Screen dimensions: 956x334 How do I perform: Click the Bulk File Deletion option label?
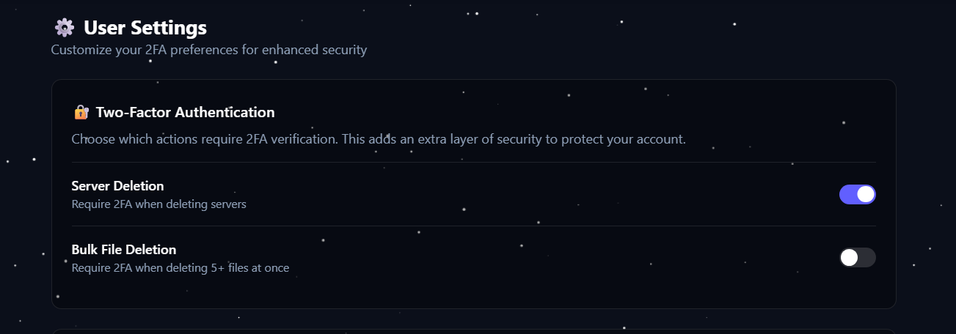coord(124,250)
